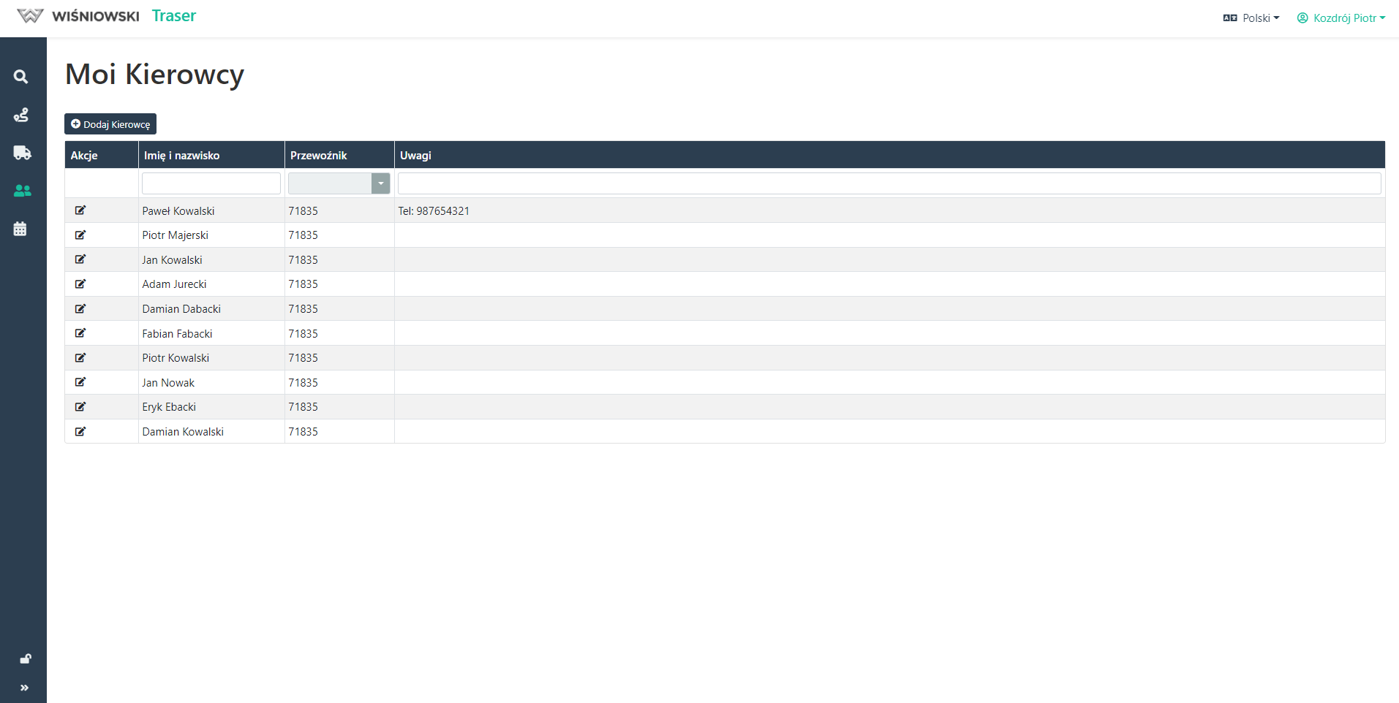Click the Wiśniowski Traser logo link
Screen dimensions: 1399x703
coord(107,16)
